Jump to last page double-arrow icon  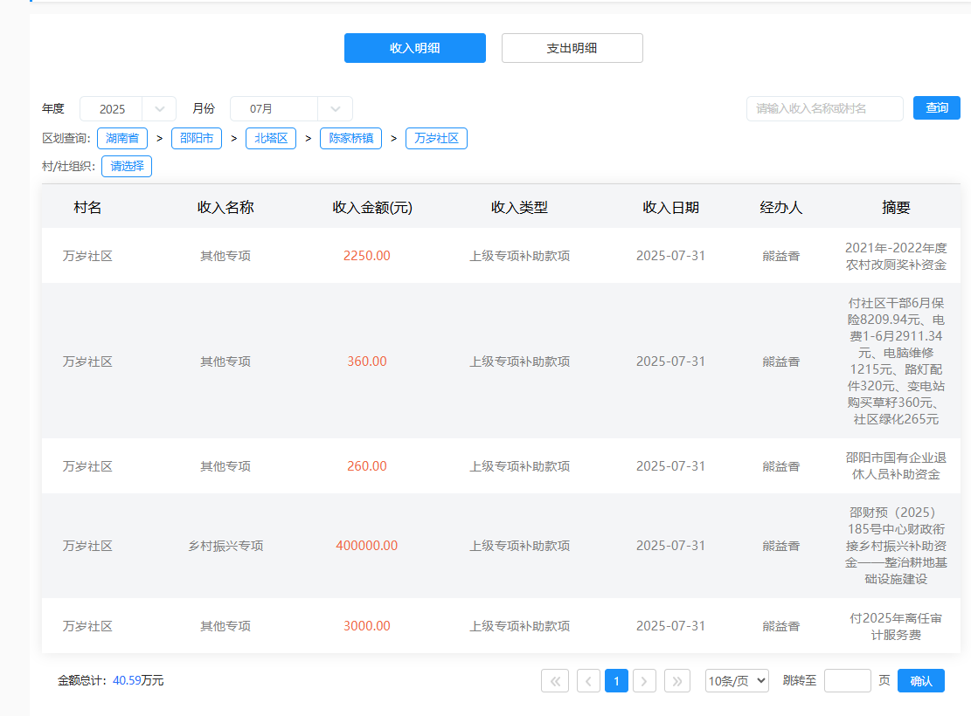click(x=677, y=681)
